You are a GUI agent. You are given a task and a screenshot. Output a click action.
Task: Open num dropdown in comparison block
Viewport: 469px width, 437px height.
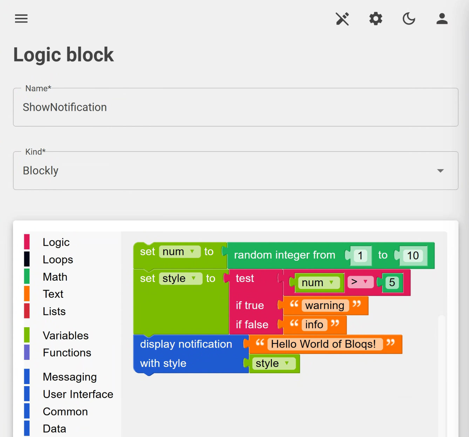tap(319, 283)
